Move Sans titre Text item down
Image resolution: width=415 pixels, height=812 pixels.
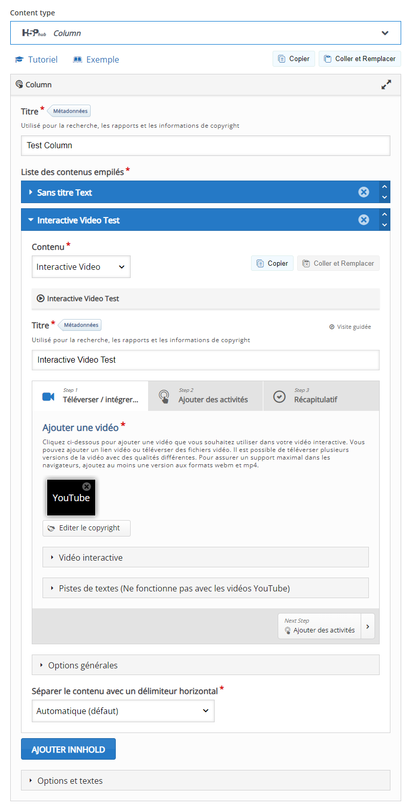pos(385,197)
